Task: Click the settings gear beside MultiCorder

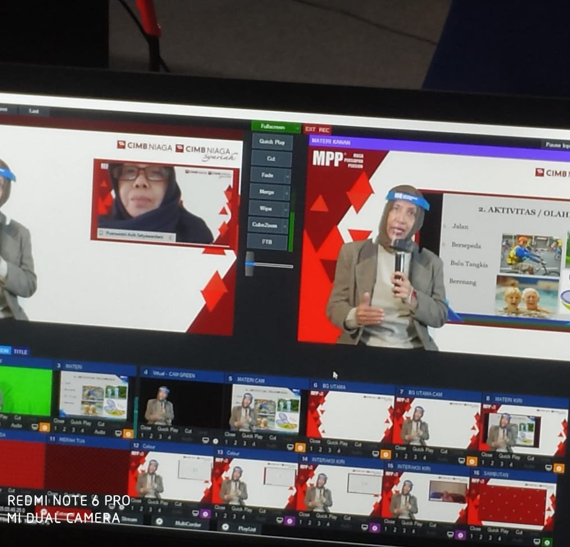Action: (x=160, y=521)
